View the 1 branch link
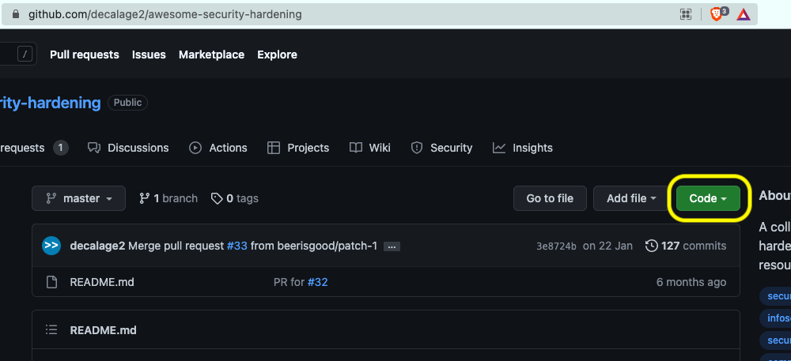This screenshot has width=791, height=361. coord(168,198)
